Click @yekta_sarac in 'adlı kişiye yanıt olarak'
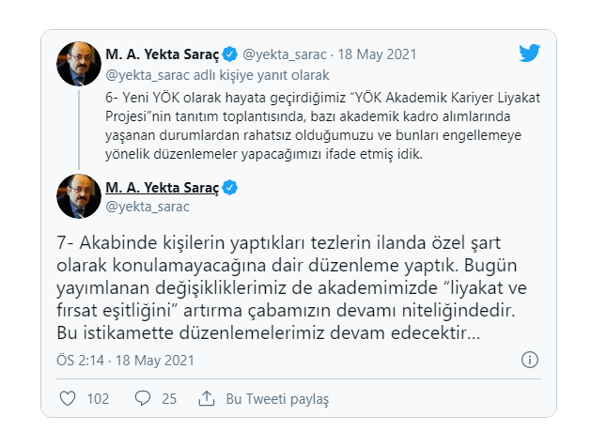 click(x=148, y=75)
